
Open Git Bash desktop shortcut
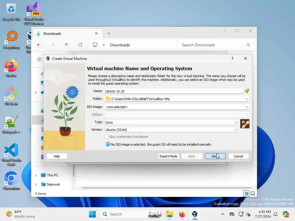point(11,96)
